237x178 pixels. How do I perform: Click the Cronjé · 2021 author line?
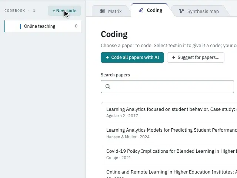[118, 158]
